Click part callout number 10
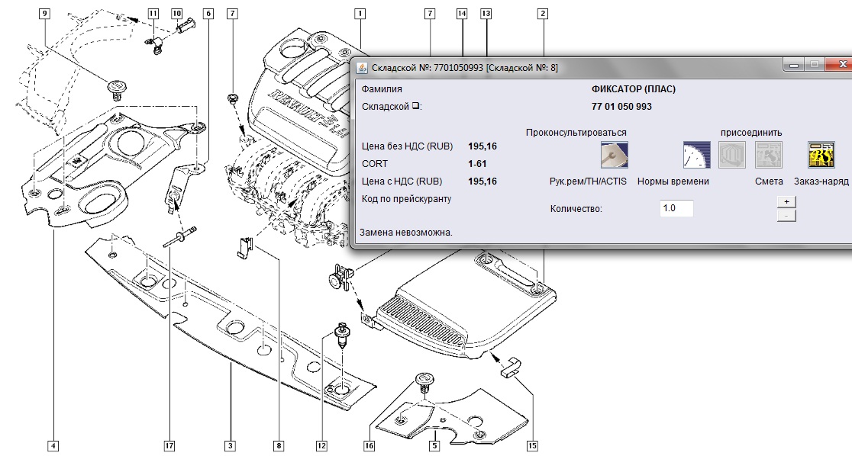The width and height of the screenshot is (852, 456). [x=177, y=14]
